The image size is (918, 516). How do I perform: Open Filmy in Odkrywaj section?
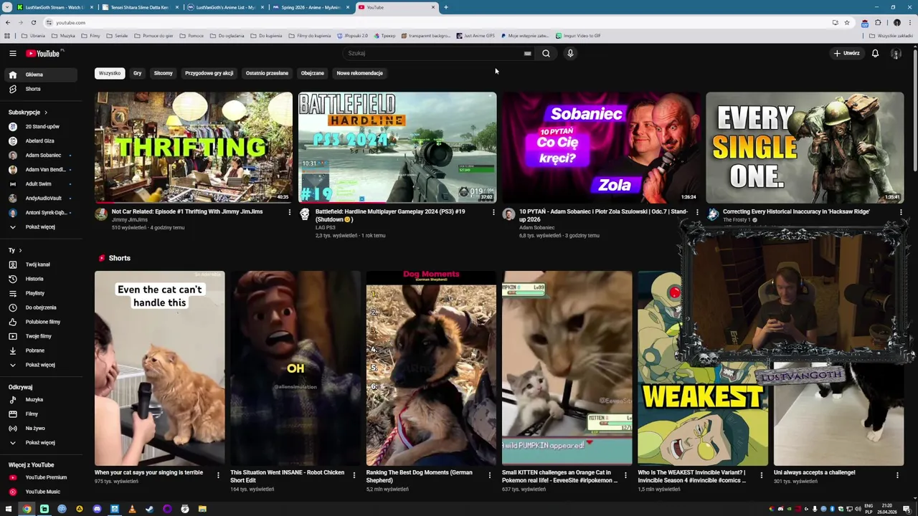tap(41, 414)
